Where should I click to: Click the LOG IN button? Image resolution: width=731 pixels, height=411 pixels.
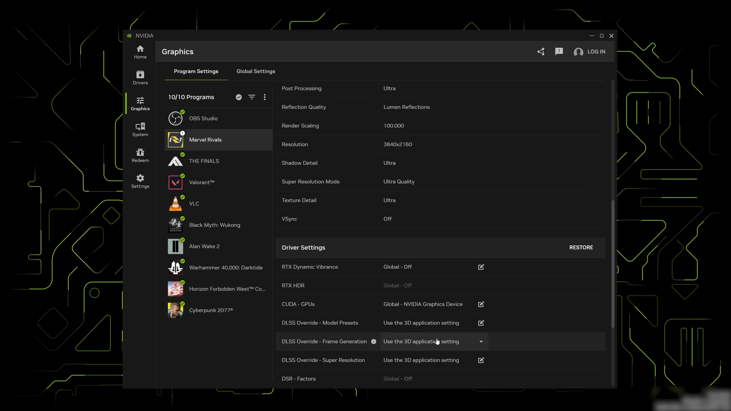point(596,52)
